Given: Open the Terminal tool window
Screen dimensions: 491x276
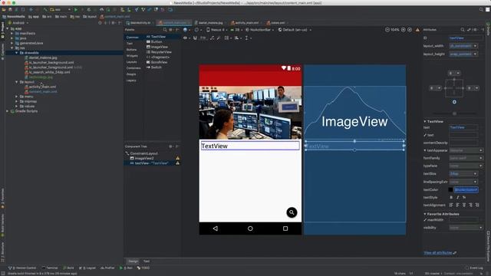Looking at the screenshot, I should (x=50, y=268).
